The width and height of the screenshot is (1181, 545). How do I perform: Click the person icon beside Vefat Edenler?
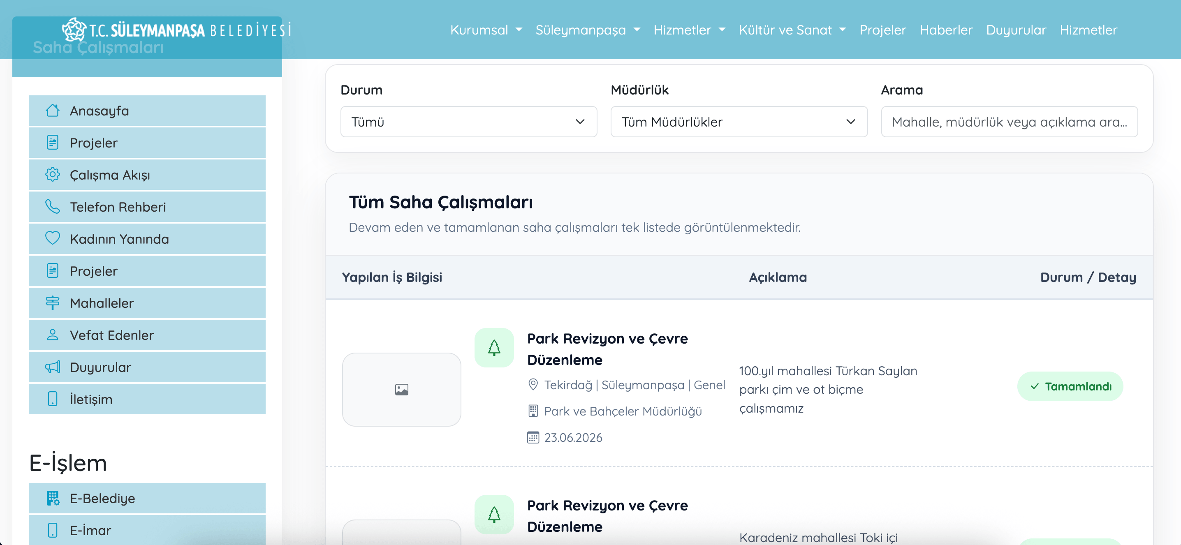(53, 335)
